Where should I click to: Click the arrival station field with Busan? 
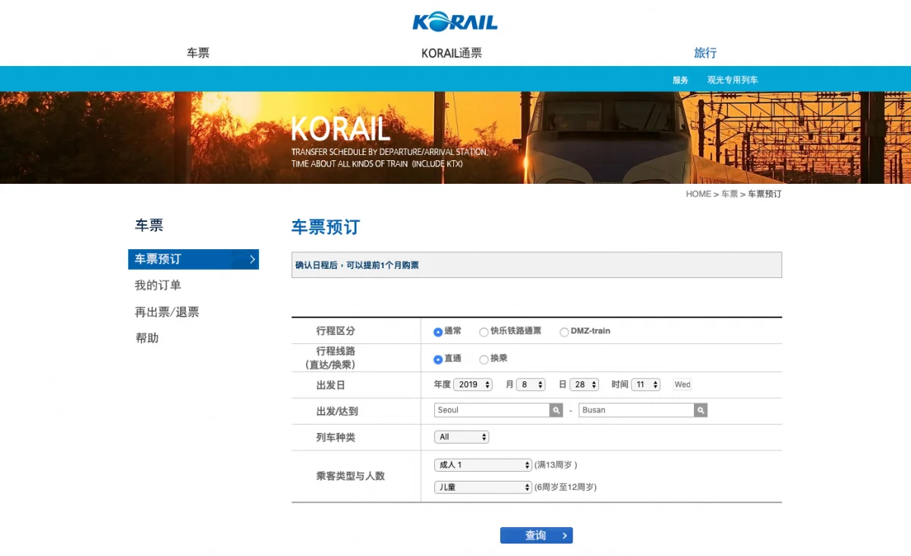tap(636, 410)
